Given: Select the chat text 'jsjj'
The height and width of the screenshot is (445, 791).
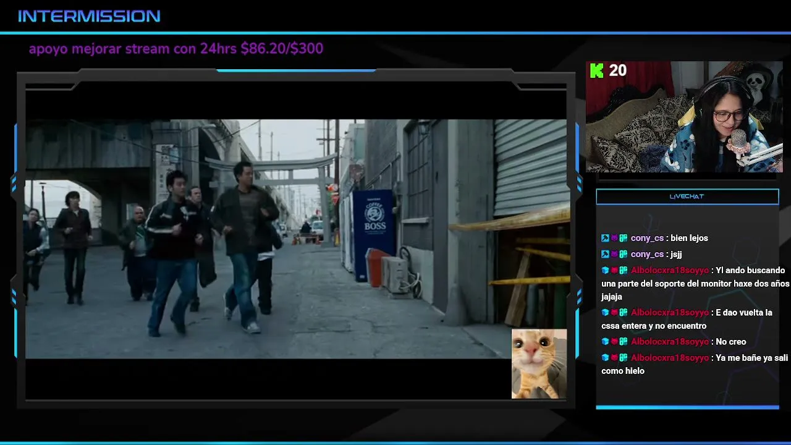Looking at the screenshot, I should [x=676, y=254].
